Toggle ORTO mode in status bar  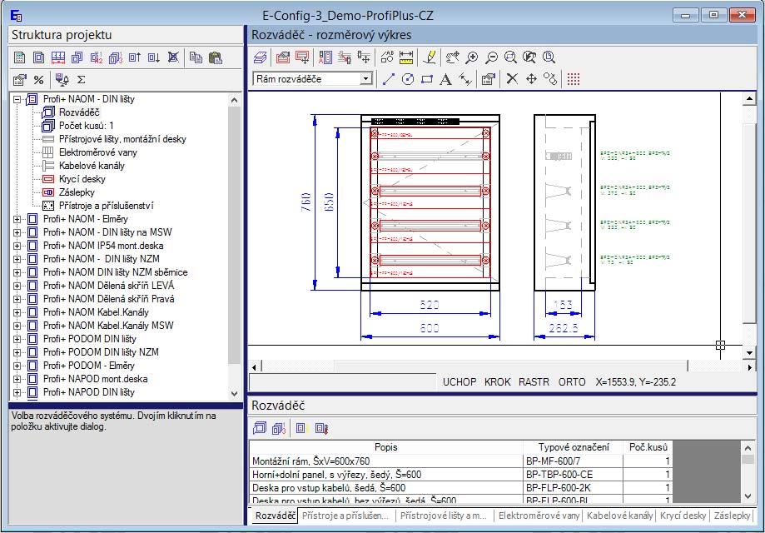[x=572, y=382]
